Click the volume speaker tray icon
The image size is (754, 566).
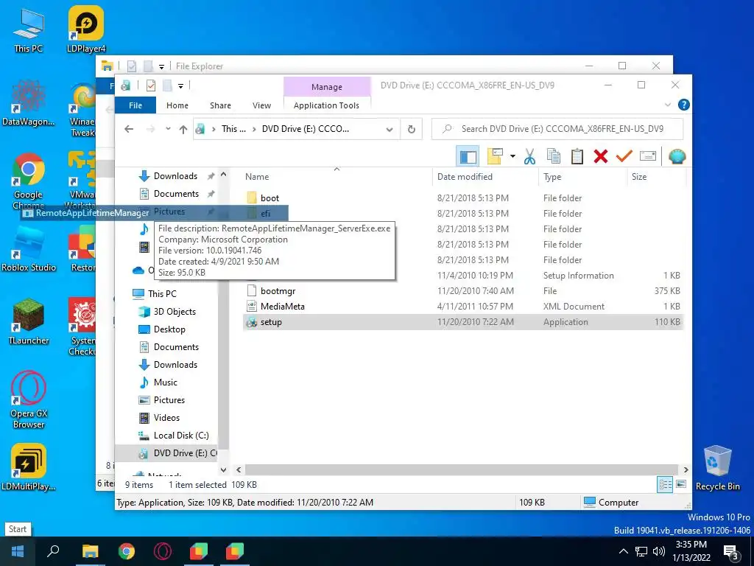(x=659, y=551)
